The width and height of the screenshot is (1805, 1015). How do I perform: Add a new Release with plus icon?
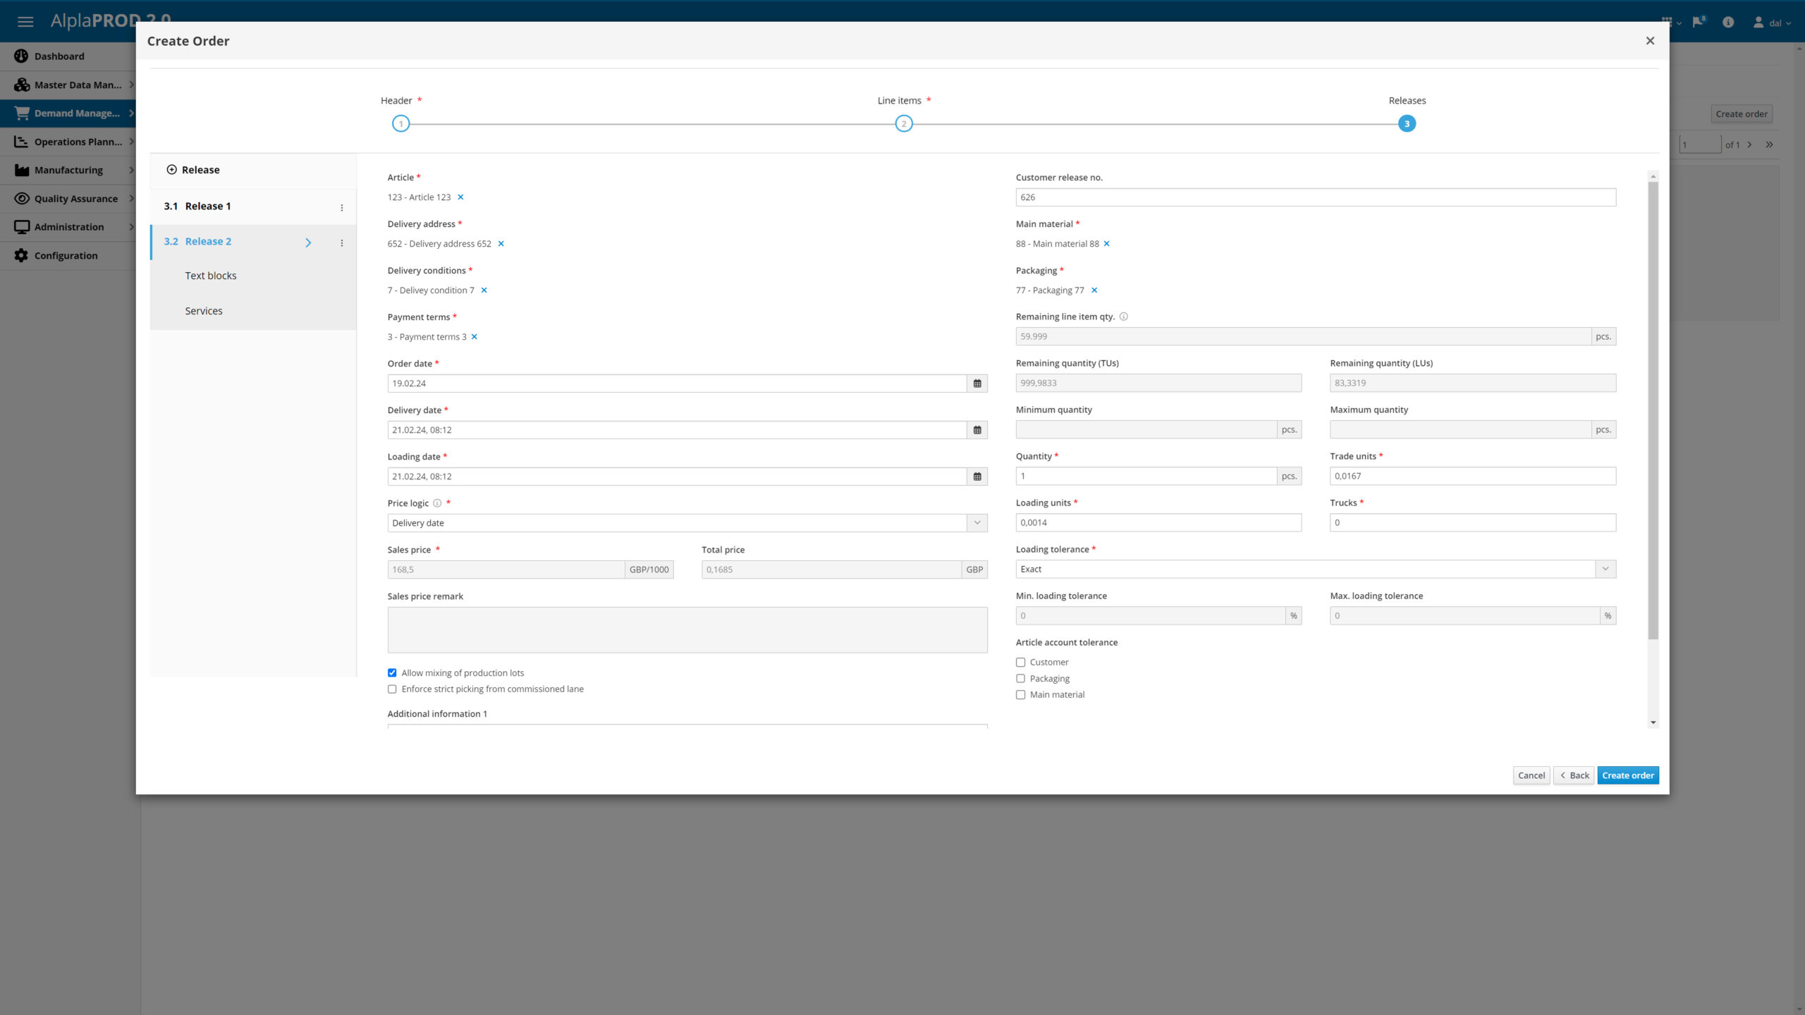pyautogui.click(x=171, y=170)
